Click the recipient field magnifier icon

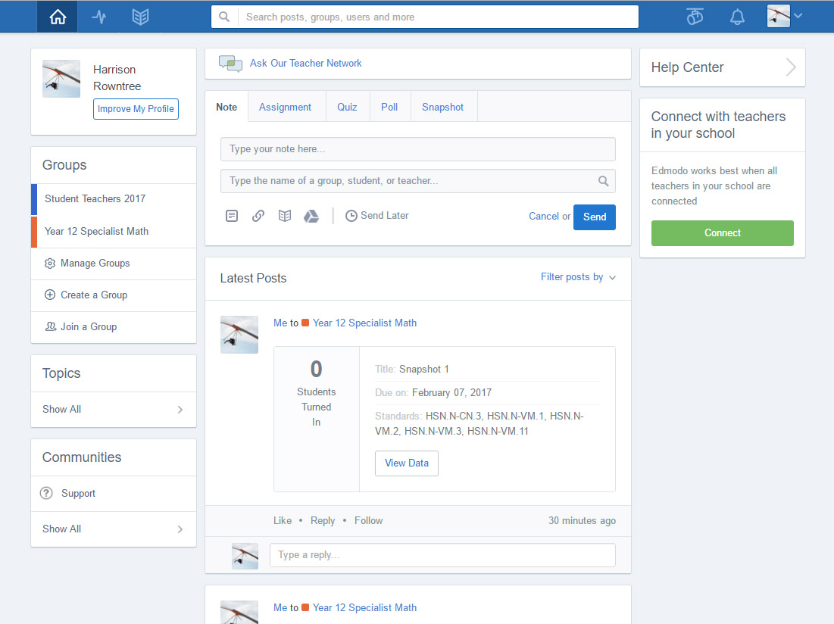[603, 181]
